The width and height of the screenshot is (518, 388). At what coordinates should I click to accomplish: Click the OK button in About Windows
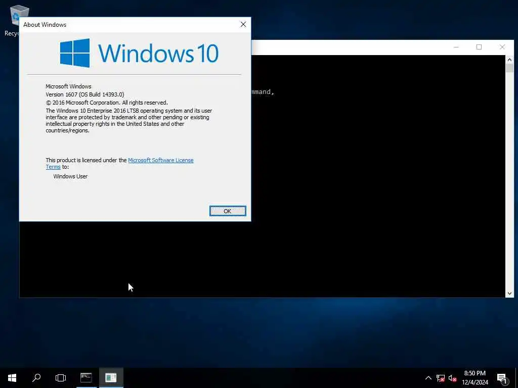coord(228,211)
